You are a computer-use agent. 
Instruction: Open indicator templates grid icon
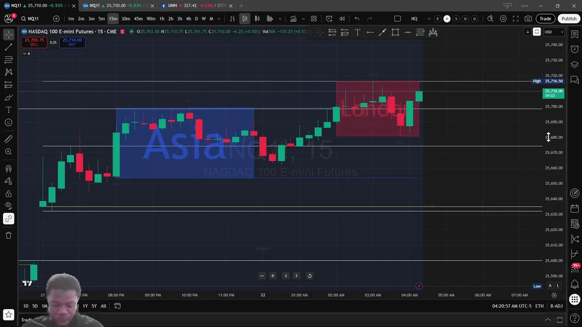point(314,19)
